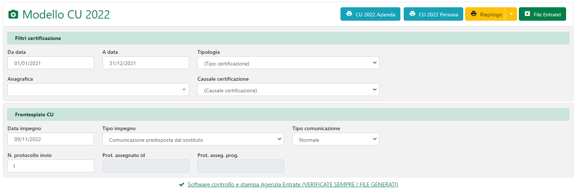
Task: Click the medkit icon beside Modello CU 2022
Action: click(x=13, y=15)
